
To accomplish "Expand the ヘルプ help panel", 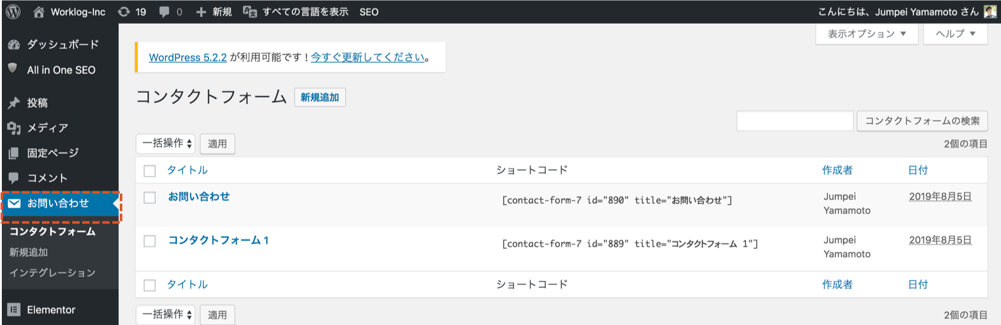I will 955,34.
